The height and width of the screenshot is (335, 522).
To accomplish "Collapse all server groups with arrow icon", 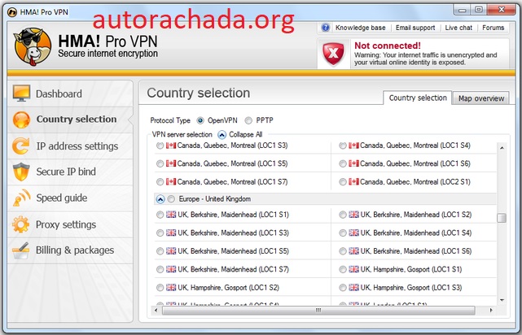I will click(222, 135).
